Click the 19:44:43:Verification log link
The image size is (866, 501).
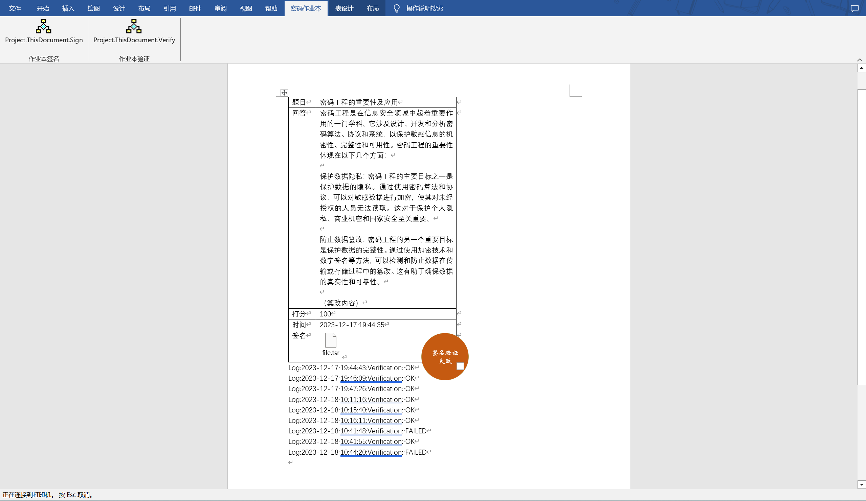pos(371,368)
